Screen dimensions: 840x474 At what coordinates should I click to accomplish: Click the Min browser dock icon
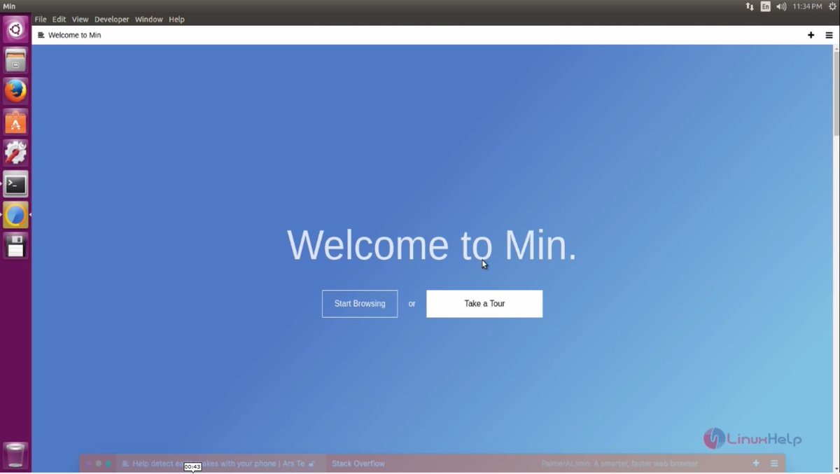tap(15, 215)
